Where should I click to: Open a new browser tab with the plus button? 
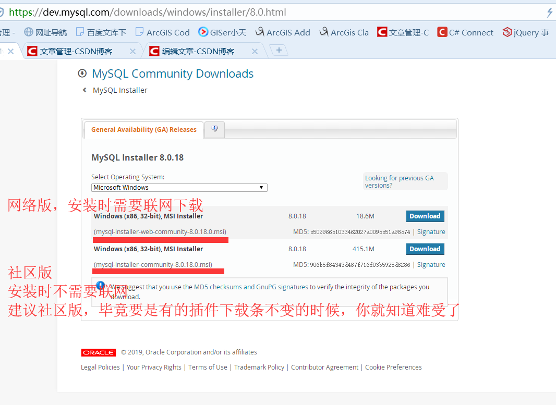(279, 50)
